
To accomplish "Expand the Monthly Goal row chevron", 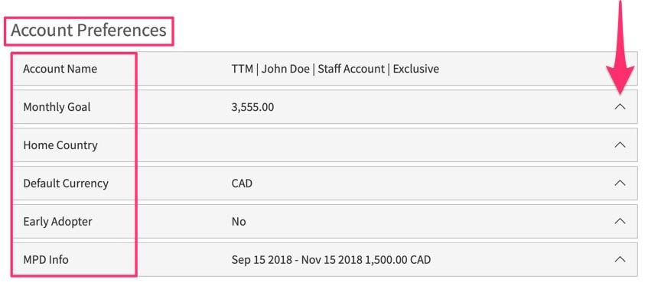I will [620, 106].
